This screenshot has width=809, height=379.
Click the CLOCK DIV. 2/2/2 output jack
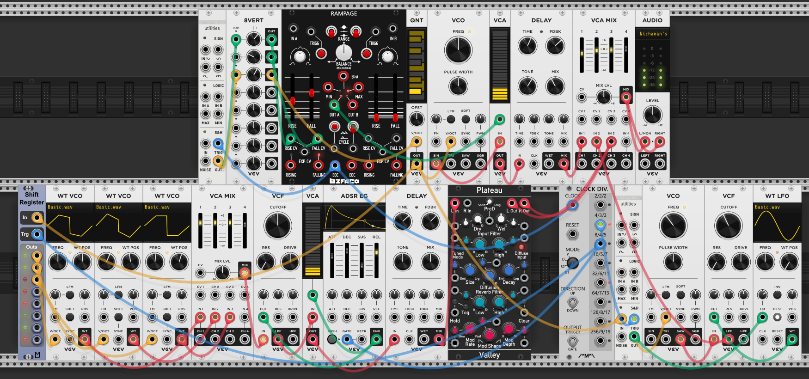[600, 205]
